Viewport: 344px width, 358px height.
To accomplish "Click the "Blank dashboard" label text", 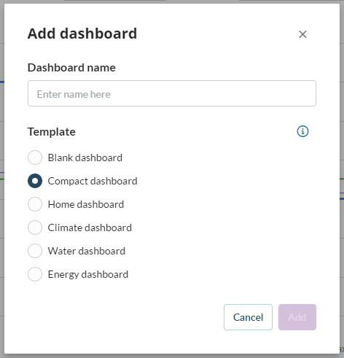I will 85,157.
